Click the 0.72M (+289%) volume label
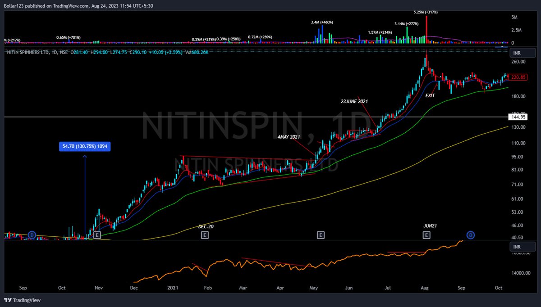The height and width of the screenshot is (307, 541). 261,36
